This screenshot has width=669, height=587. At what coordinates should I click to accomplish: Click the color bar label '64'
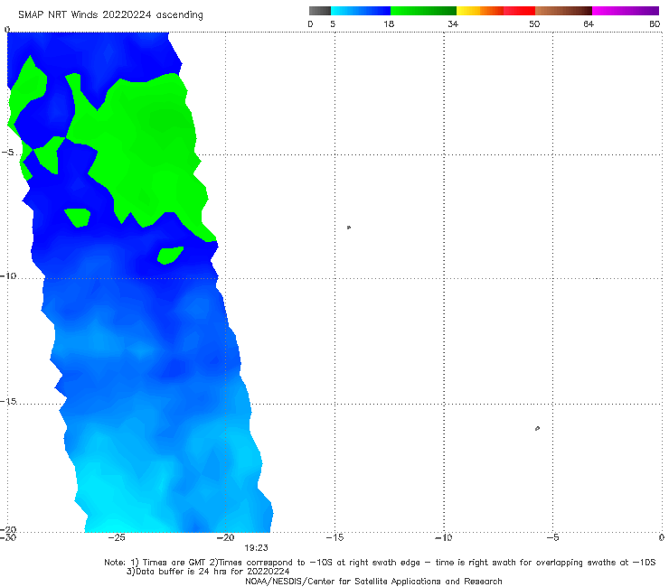pyautogui.click(x=589, y=23)
